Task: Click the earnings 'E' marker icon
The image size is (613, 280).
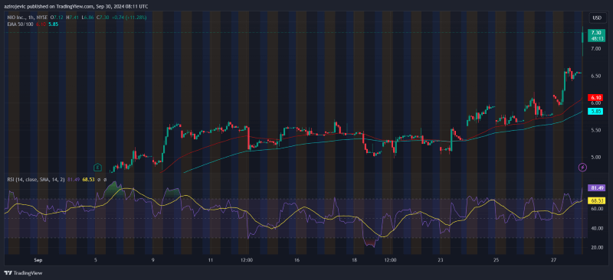Action: click(97, 168)
